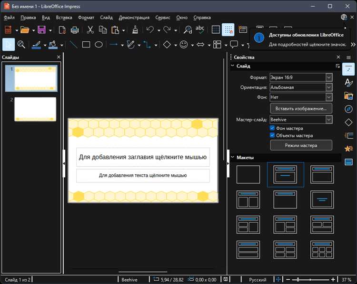
Task: Activate the Select arrow tool
Action: click(x=9, y=45)
